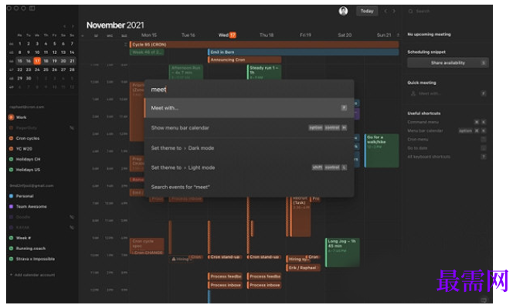
Task: Open All keyboard shortcuts entry
Action: coord(447,157)
